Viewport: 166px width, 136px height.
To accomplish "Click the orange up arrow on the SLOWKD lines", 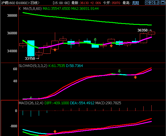I will coord(135,77).
